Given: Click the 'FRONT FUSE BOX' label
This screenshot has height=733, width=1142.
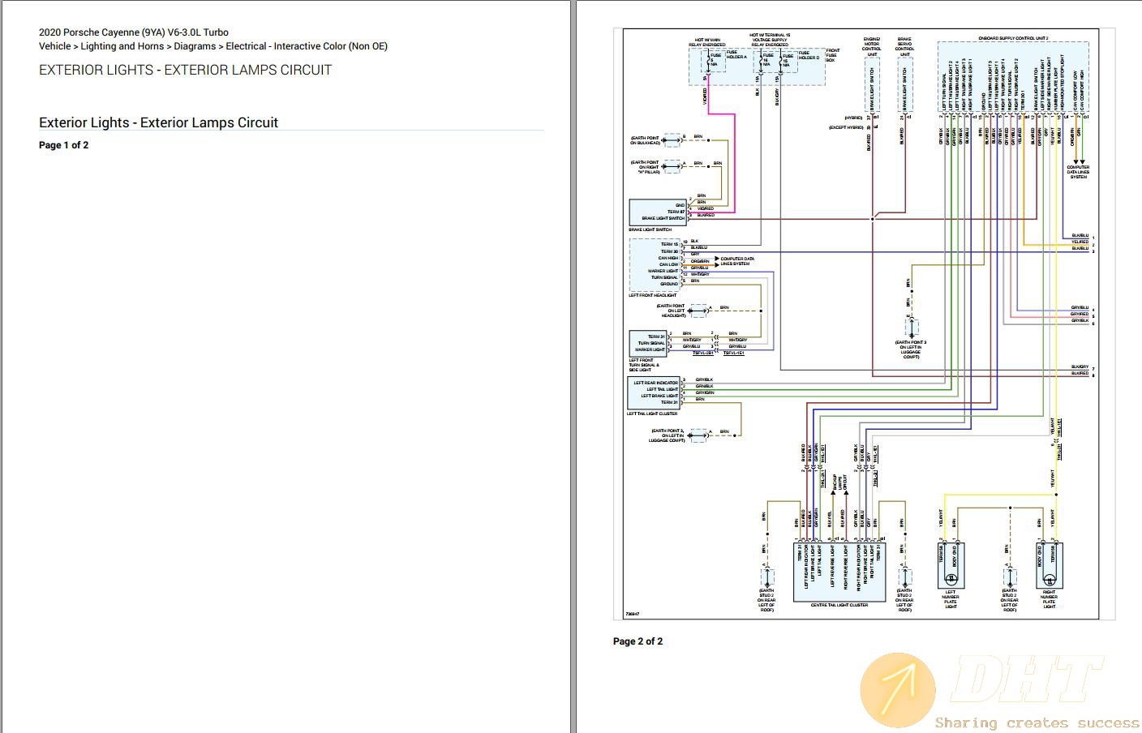Looking at the screenshot, I should 832,55.
